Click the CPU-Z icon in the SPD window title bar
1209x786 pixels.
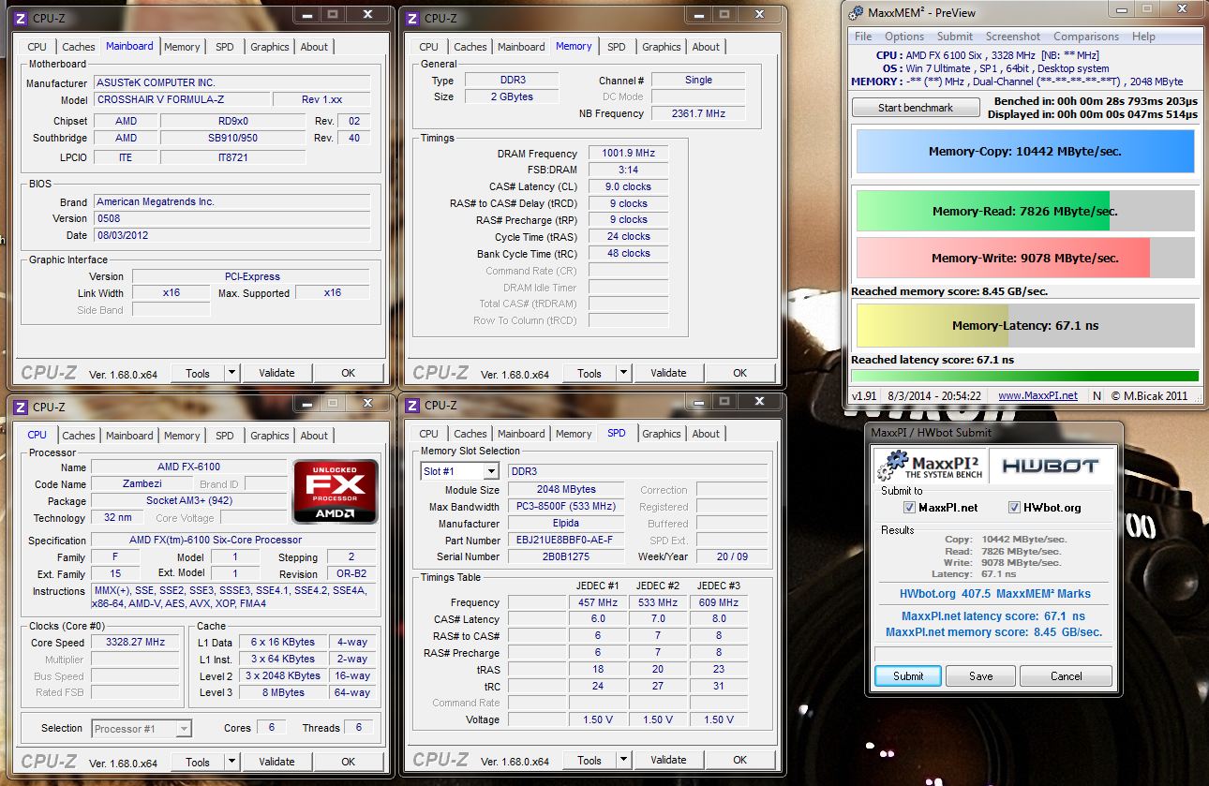pos(411,406)
